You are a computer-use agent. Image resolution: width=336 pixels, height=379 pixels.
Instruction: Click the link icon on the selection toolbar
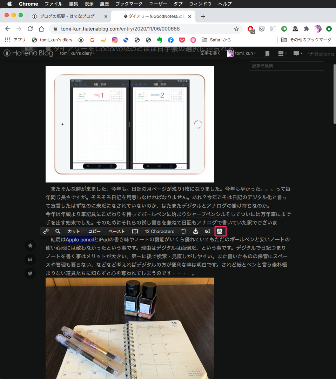point(46,231)
